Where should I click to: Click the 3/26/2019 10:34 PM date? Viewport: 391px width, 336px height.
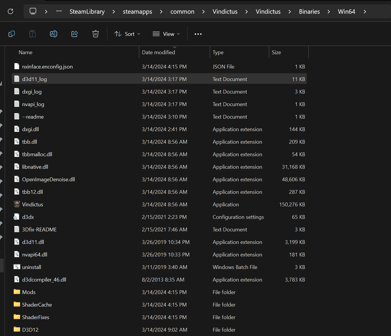point(165,242)
